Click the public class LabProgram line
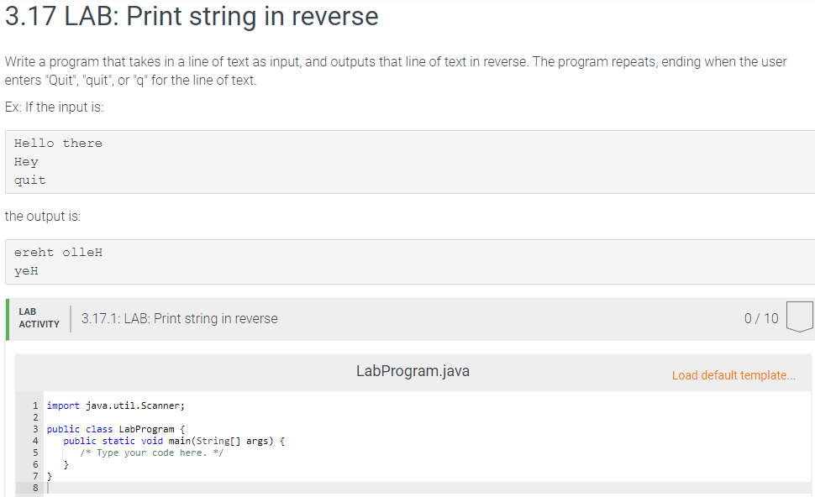The image size is (815, 497). 115,429
